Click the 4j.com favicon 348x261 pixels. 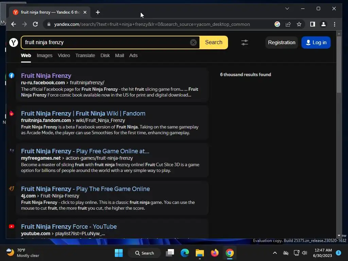tap(12, 189)
